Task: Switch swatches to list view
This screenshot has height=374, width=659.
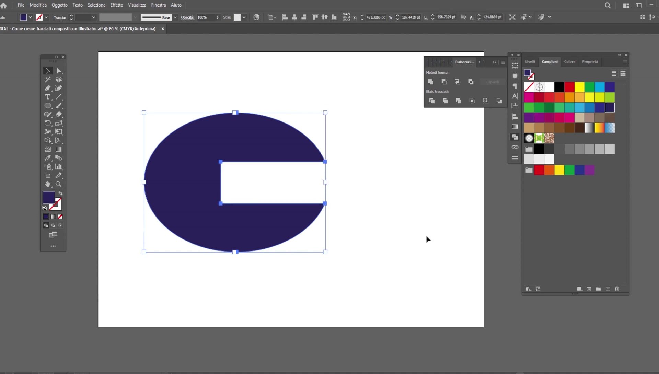Action: tap(614, 73)
